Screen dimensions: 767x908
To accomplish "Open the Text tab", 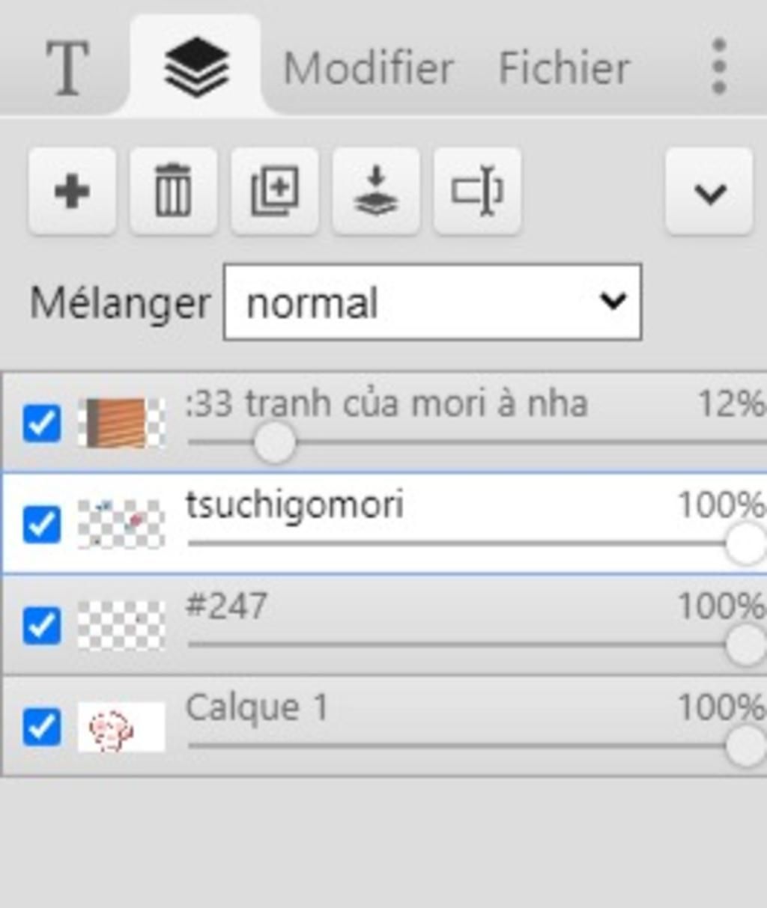I will [x=67, y=67].
